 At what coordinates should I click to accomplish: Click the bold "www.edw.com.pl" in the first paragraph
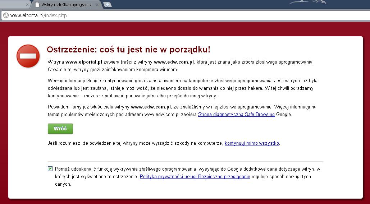pyautogui.click(x=174, y=62)
